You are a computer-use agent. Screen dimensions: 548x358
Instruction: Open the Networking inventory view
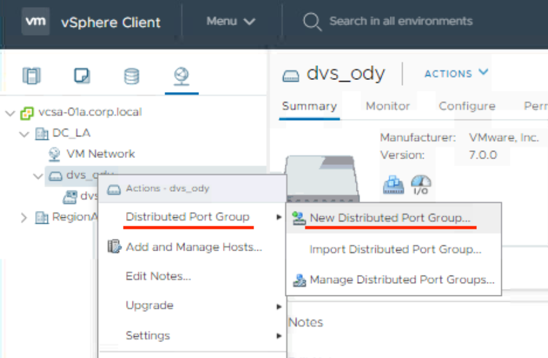coord(181,76)
